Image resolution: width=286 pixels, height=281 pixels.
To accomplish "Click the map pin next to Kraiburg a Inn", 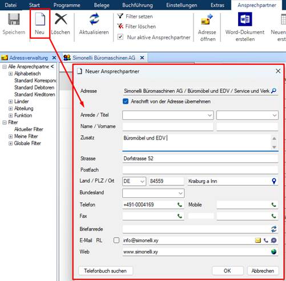I will (274, 181).
